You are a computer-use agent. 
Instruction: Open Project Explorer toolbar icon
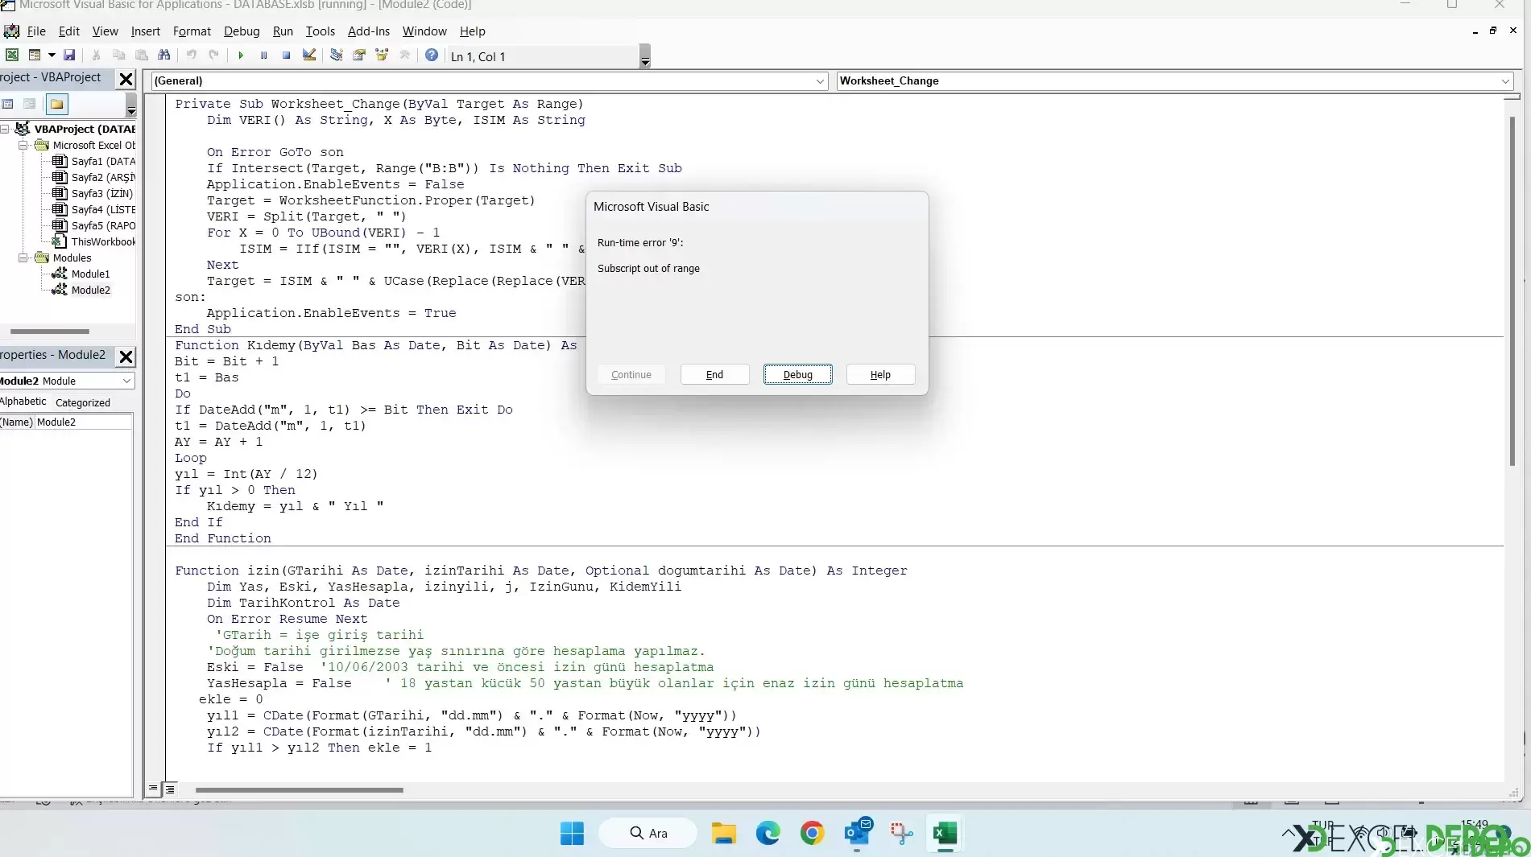pos(337,56)
